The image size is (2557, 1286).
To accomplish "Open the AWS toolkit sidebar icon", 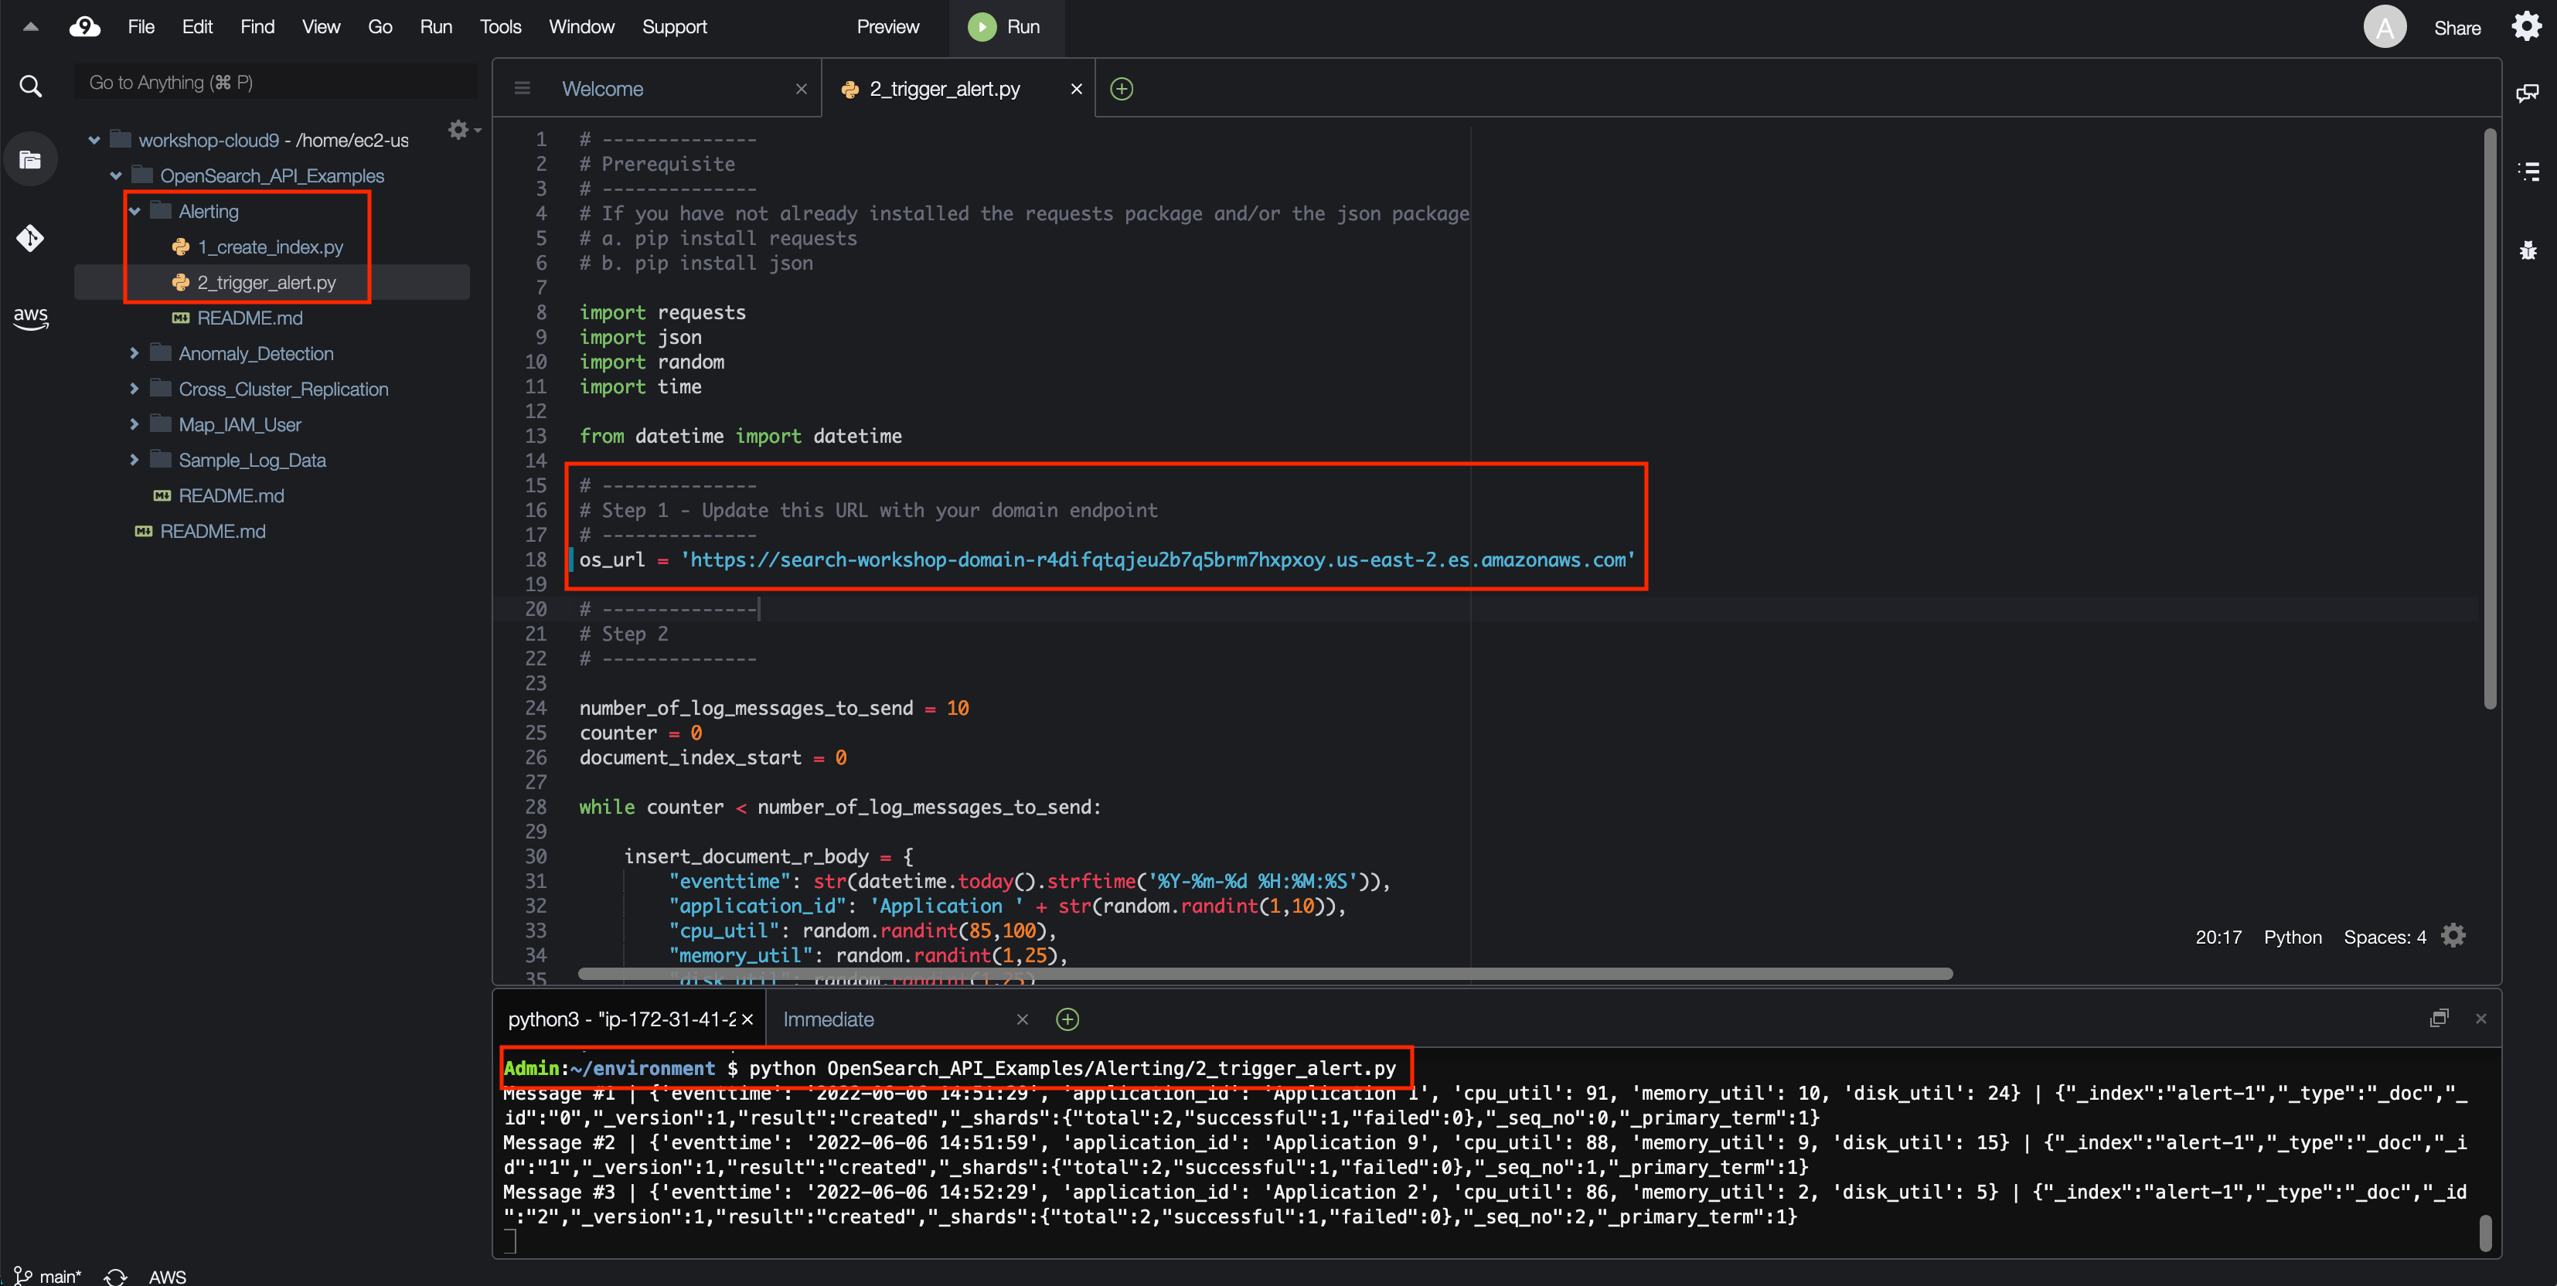I will (31, 318).
